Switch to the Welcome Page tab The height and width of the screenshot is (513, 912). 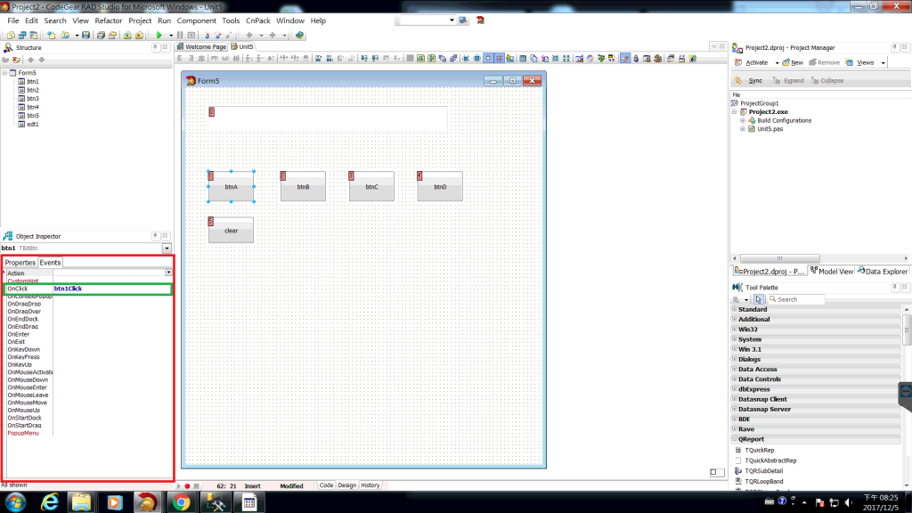click(201, 46)
